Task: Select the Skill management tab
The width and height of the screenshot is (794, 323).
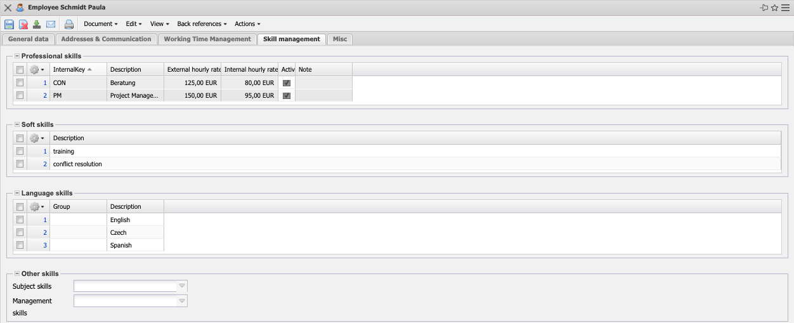Action: (292, 39)
